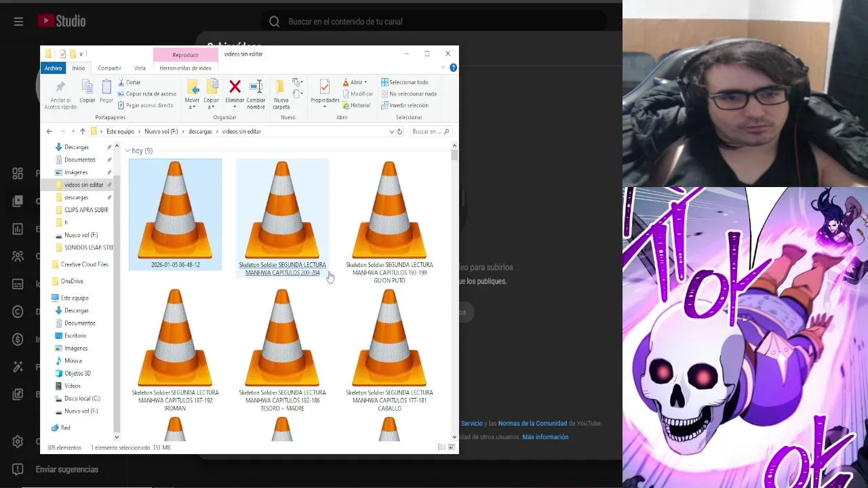Open the Copiar a dropdown
The width and height of the screenshot is (868, 488).
212,103
